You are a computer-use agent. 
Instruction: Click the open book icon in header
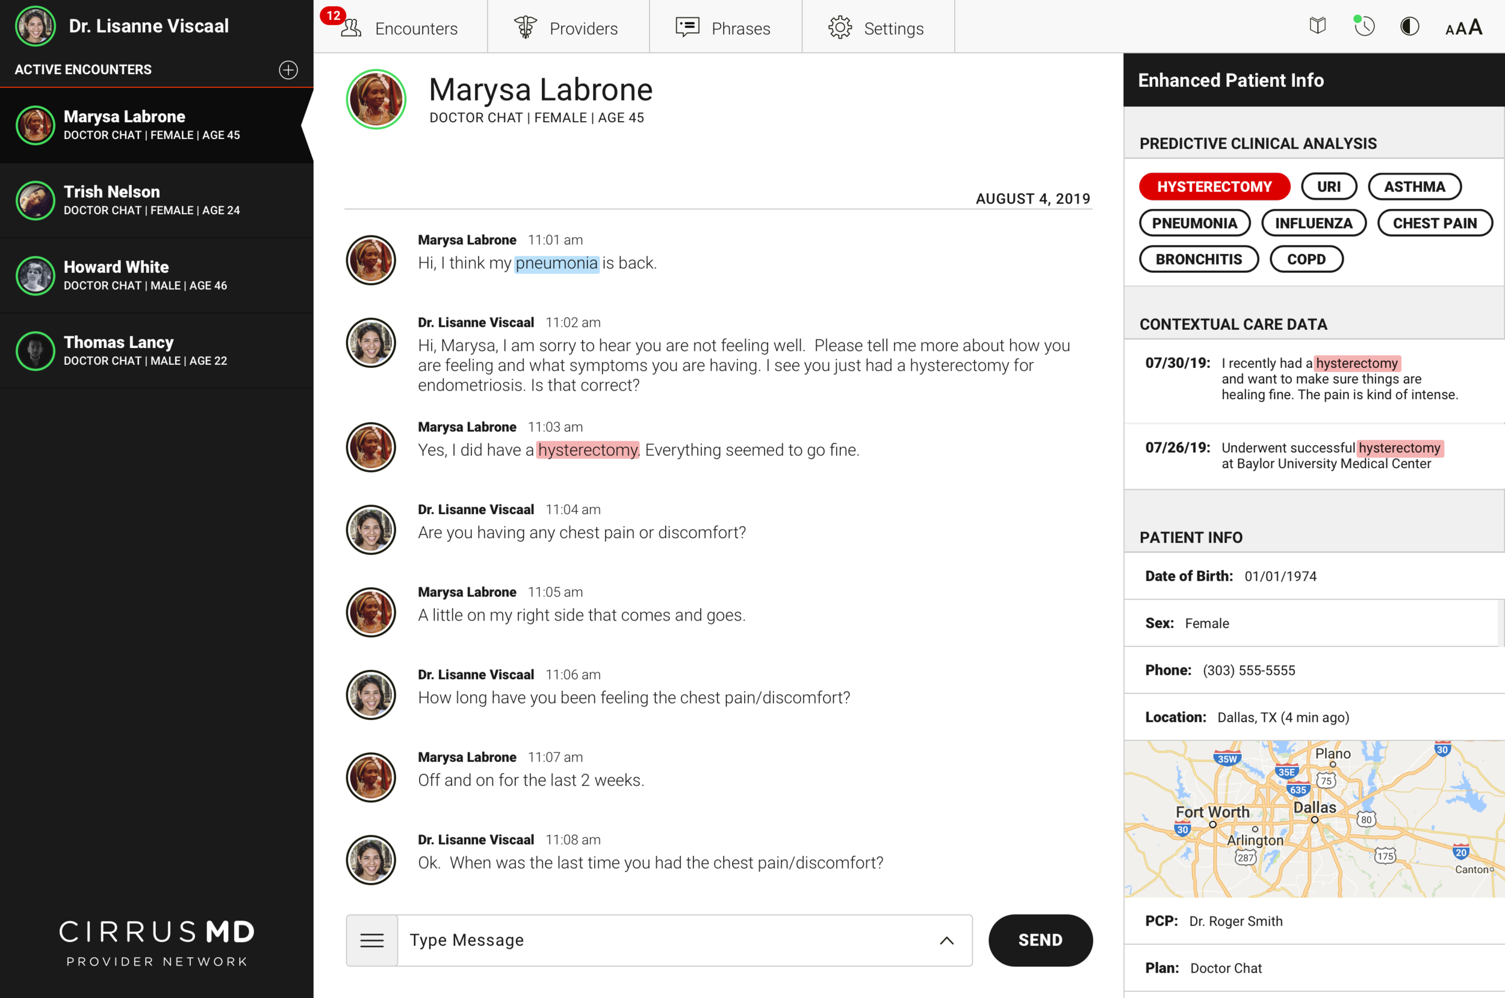point(1317,26)
